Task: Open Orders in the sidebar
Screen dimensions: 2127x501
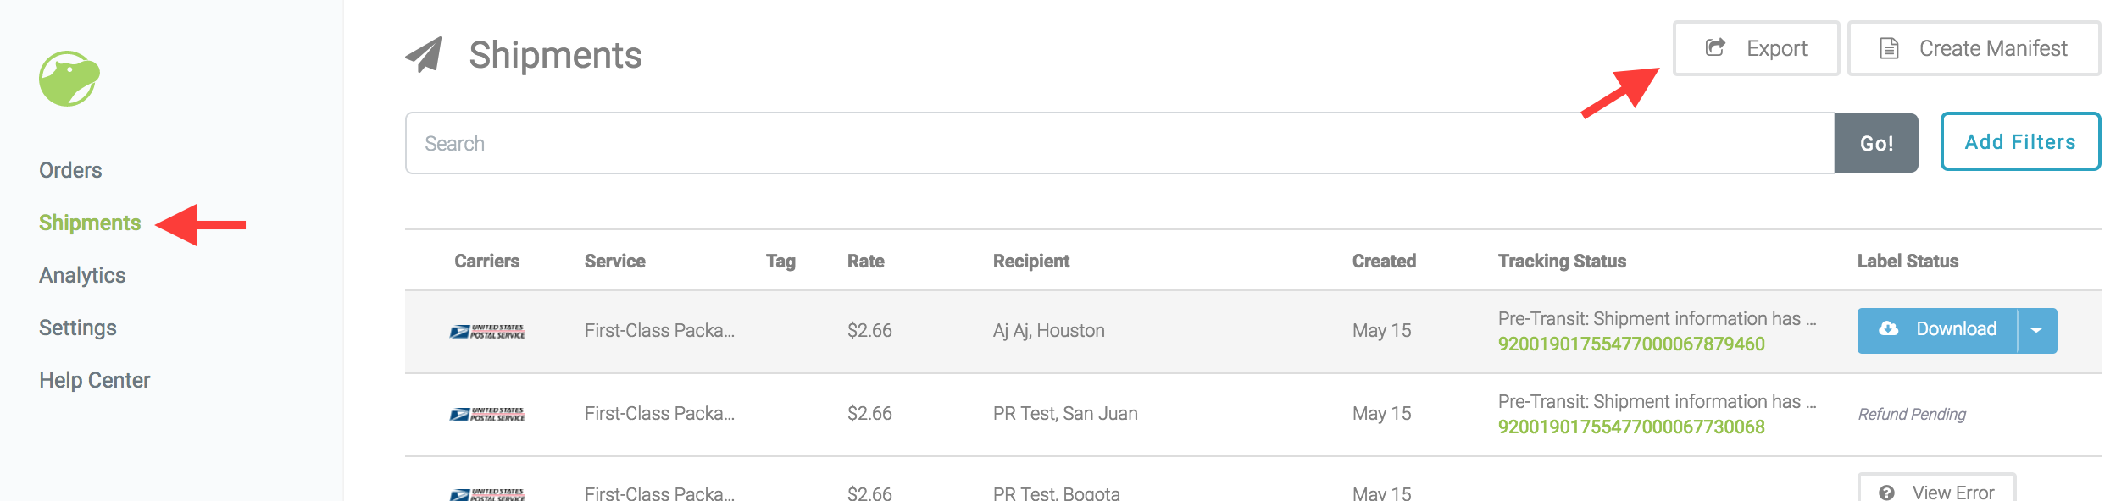Action: click(70, 170)
